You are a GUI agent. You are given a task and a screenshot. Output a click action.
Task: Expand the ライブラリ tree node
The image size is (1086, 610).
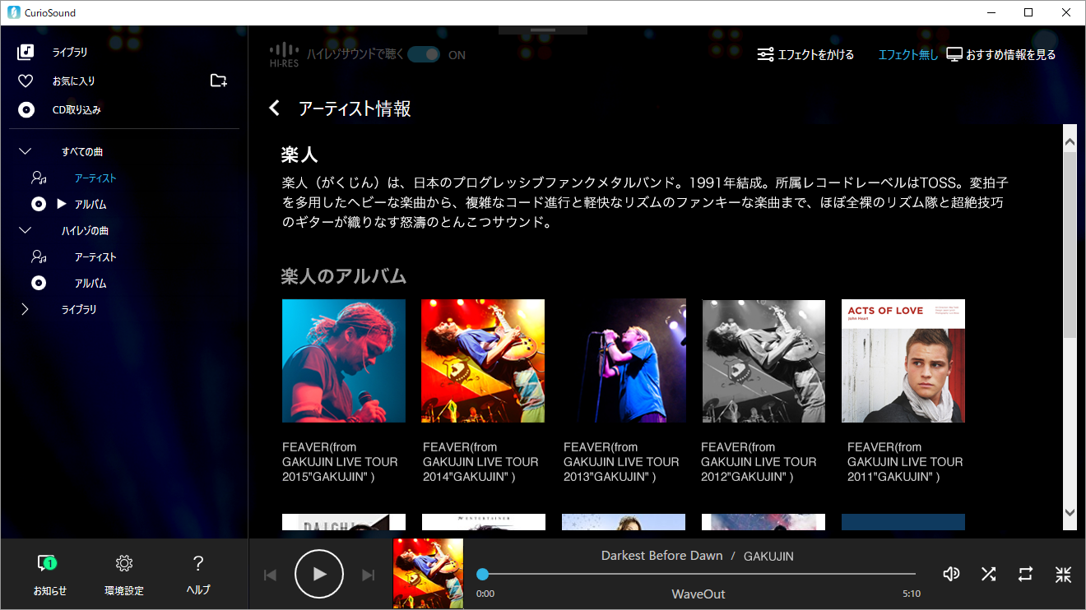[25, 309]
